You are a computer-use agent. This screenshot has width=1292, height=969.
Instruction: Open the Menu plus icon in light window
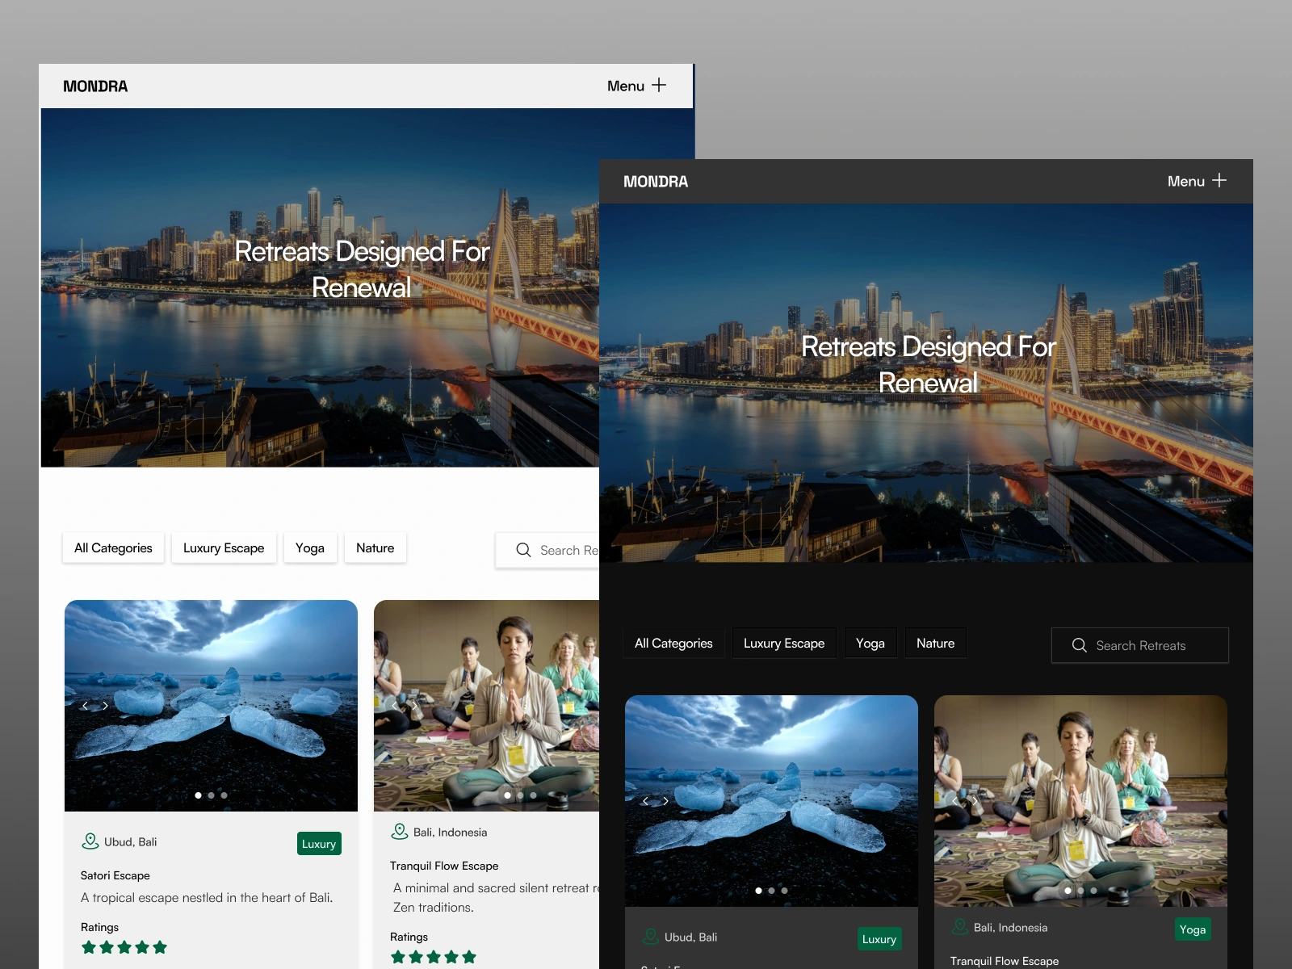click(659, 85)
